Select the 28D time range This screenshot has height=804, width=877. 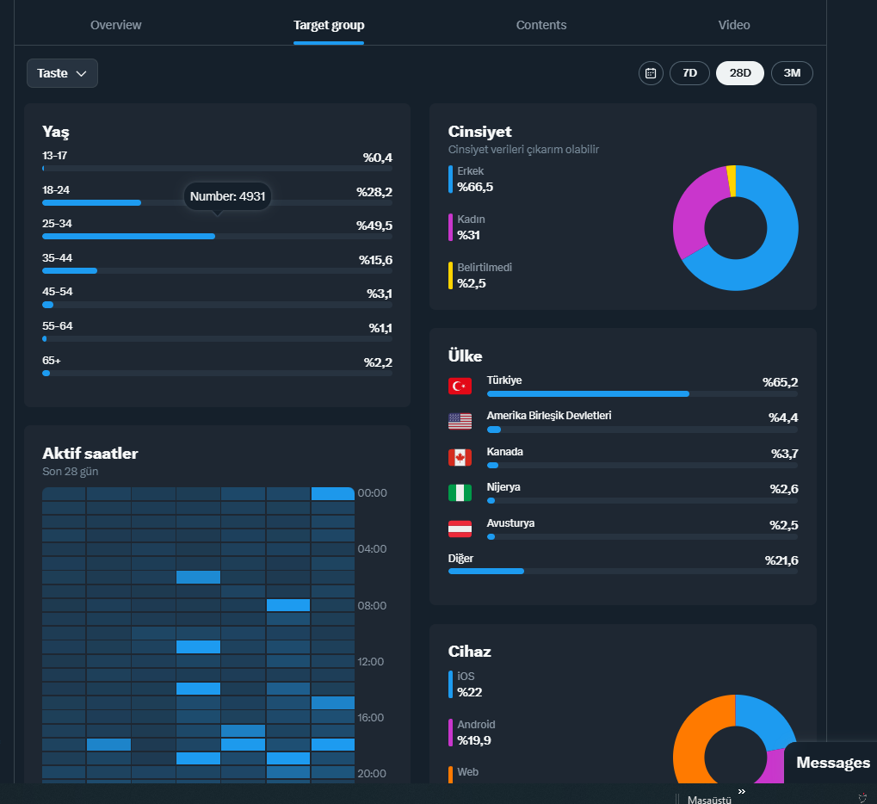pos(740,73)
